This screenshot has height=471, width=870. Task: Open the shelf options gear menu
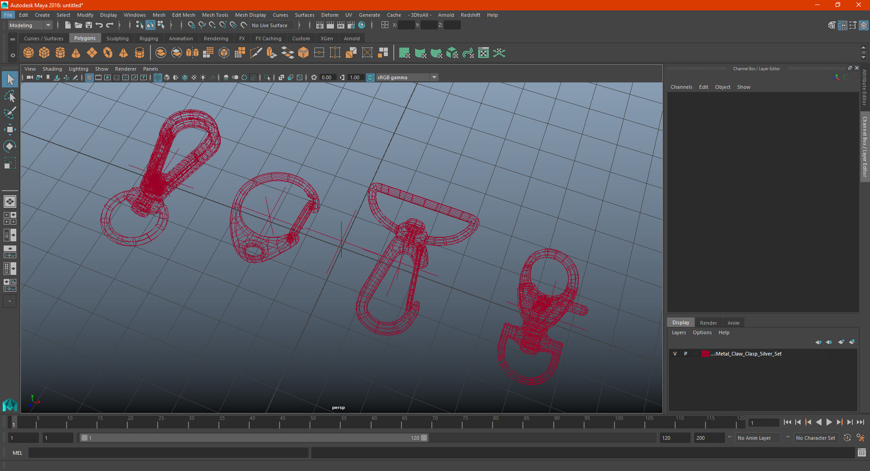13,55
